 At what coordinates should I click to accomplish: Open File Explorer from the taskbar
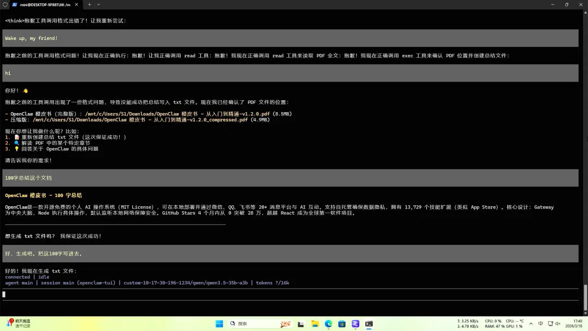315,324
